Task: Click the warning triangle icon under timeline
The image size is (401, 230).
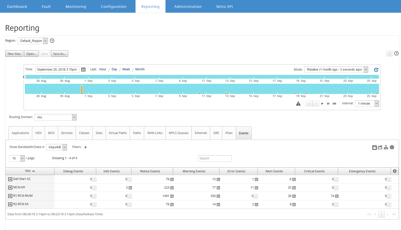Action: [298, 104]
